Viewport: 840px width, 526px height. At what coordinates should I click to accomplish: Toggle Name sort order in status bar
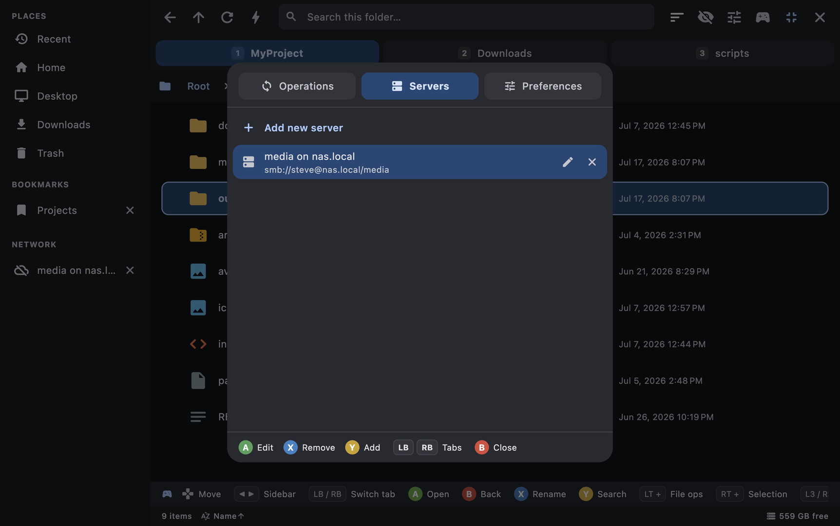tap(223, 516)
